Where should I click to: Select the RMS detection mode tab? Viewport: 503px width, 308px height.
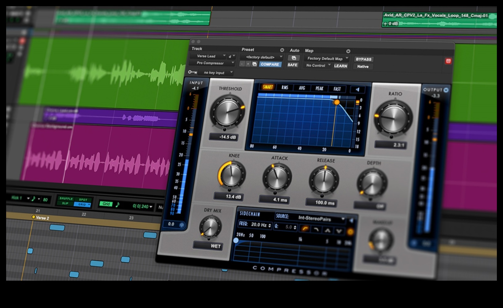[285, 88]
